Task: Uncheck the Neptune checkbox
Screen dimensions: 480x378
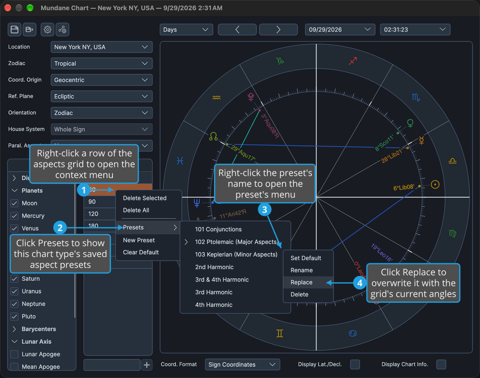Action: coord(15,304)
